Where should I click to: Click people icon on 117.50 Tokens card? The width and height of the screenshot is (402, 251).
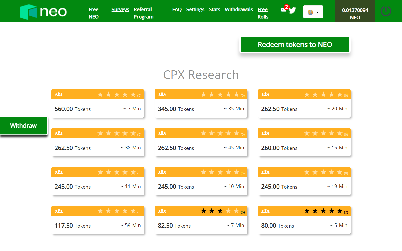(59, 211)
